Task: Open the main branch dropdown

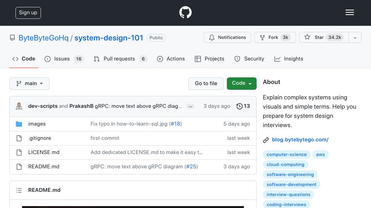Action: (29, 84)
